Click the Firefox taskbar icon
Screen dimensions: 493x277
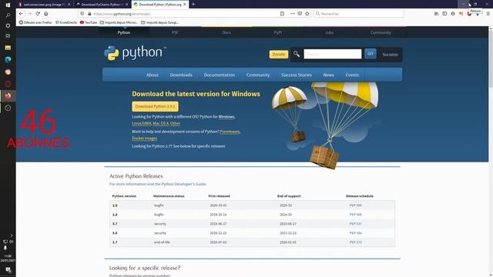[8, 95]
